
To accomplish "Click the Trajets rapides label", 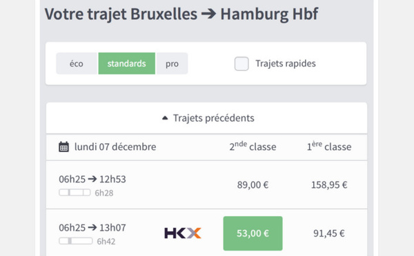I will (x=286, y=63).
